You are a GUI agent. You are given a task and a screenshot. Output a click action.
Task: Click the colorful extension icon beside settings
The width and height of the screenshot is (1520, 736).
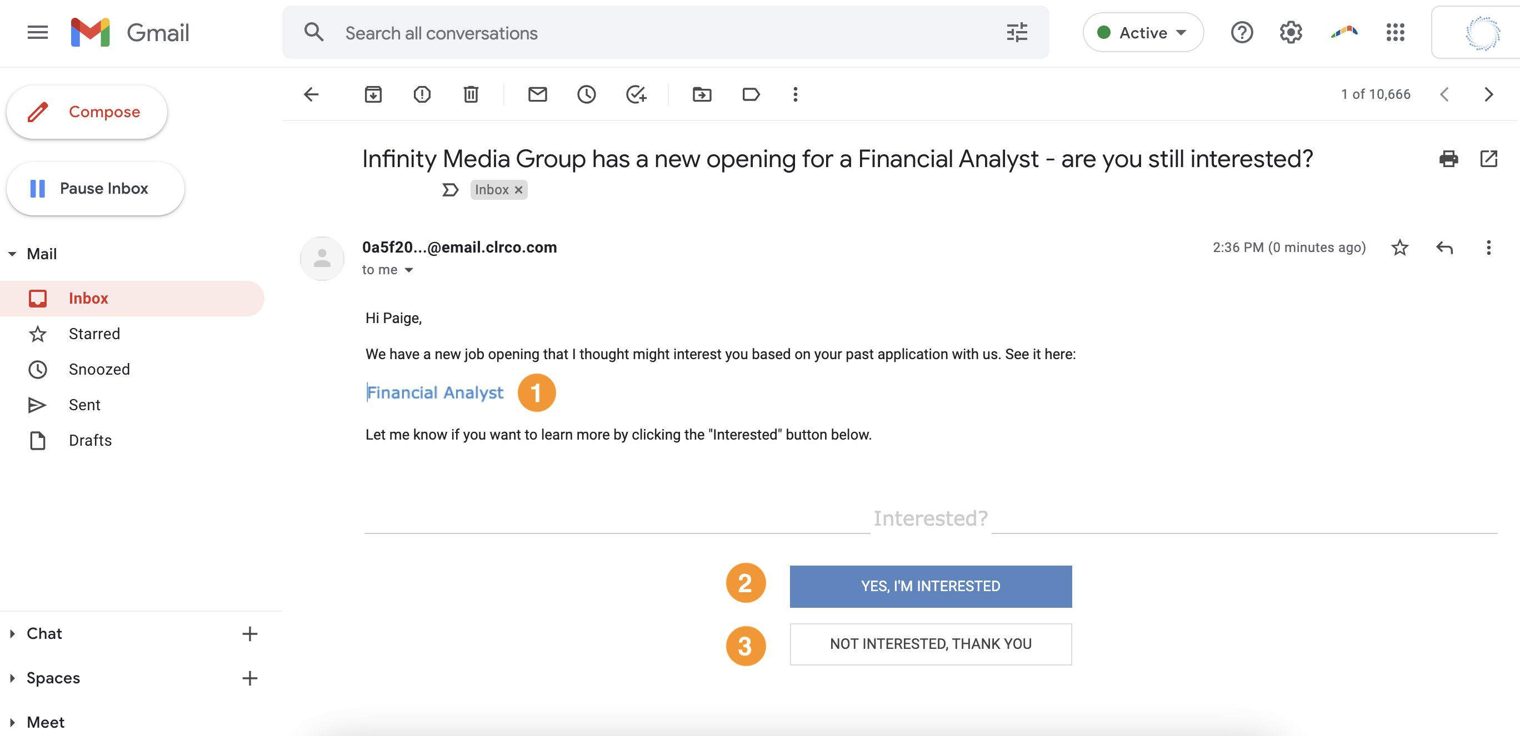pos(1343,32)
